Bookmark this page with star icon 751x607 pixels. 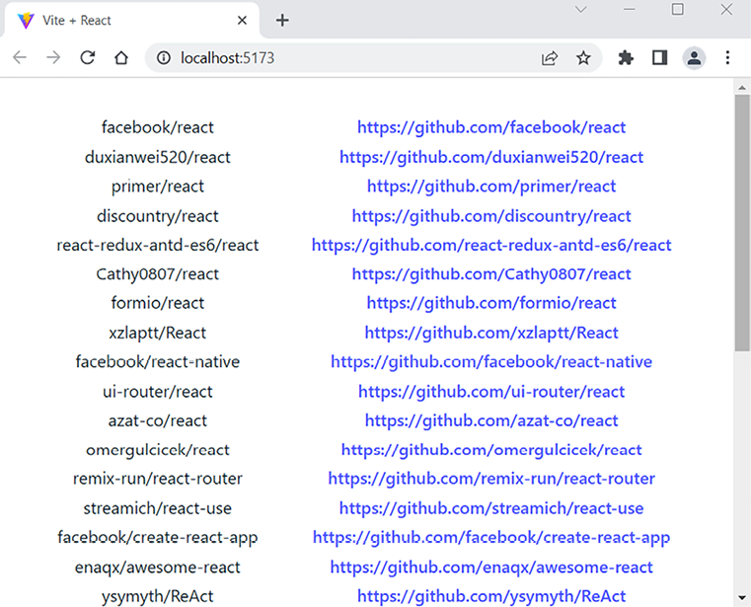coord(583,58)
